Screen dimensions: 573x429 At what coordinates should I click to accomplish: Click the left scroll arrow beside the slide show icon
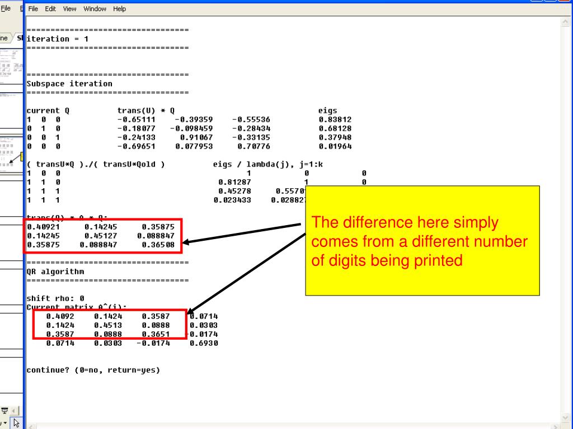point(15,411)
